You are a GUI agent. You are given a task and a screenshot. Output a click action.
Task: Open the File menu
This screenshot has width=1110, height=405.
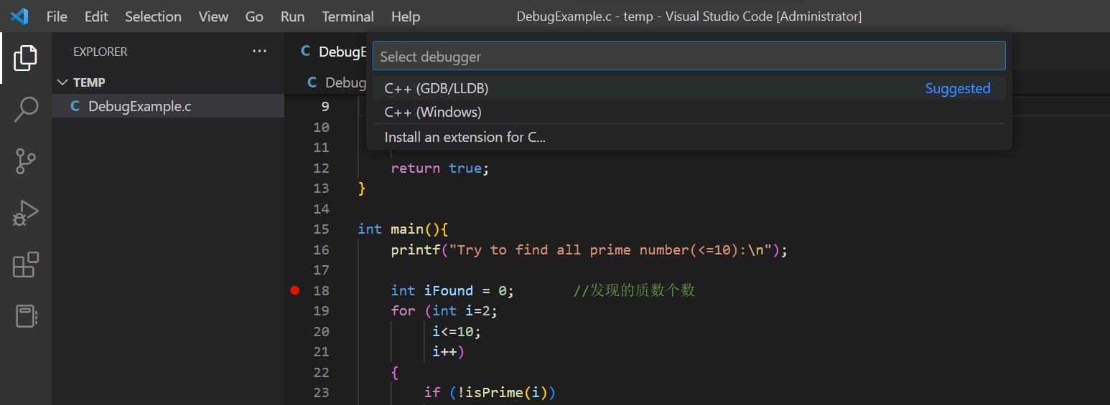tap(57, 16)
